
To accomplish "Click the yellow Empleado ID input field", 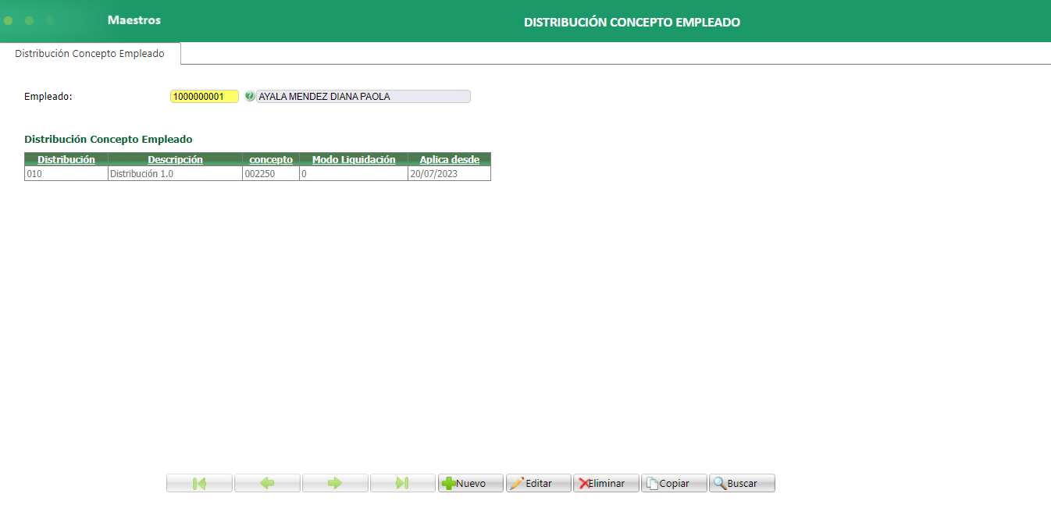I will tap(204, 96).
